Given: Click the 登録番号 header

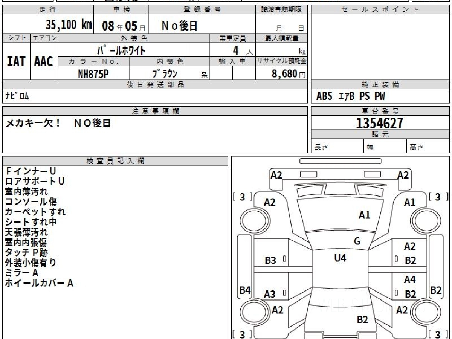Looking at the screenshot, I should (x=202, y=10).
